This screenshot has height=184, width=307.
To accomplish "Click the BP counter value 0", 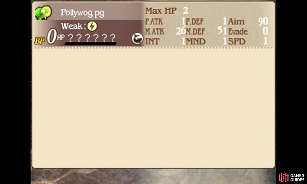I will (x=52, y=37).
